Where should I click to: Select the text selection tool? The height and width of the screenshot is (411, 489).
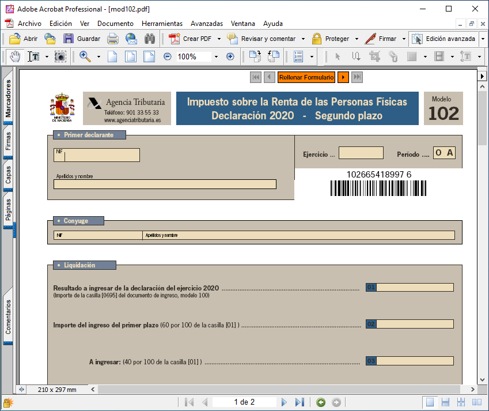point(33,56)
